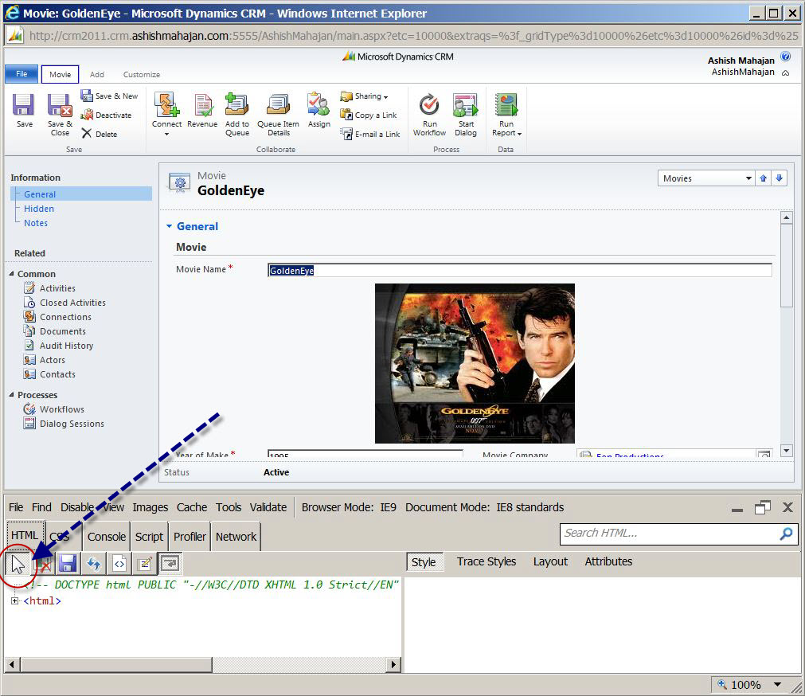Image resolution: width=805 pixels, height=696 pixels.
Task: Expand the html node
Action: pos(14,600)
